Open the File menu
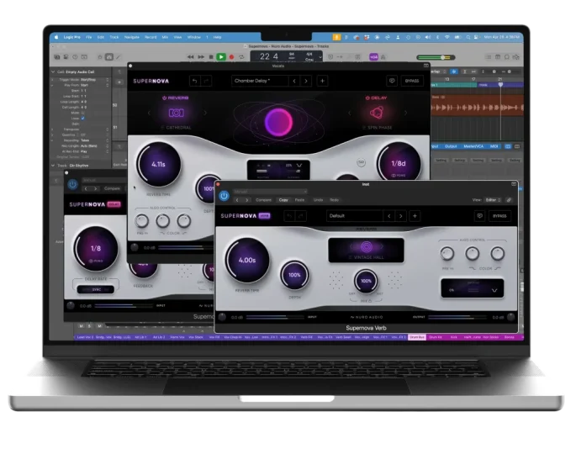The image size is (576, 454). (88, 37)
